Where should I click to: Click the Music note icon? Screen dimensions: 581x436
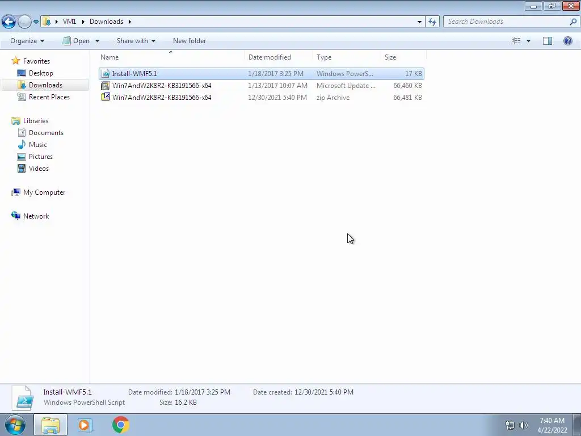22,144
